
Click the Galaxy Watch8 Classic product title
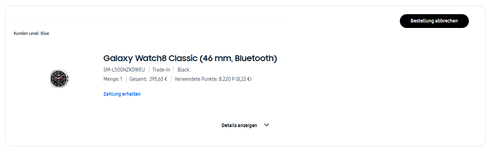point(190,58)
